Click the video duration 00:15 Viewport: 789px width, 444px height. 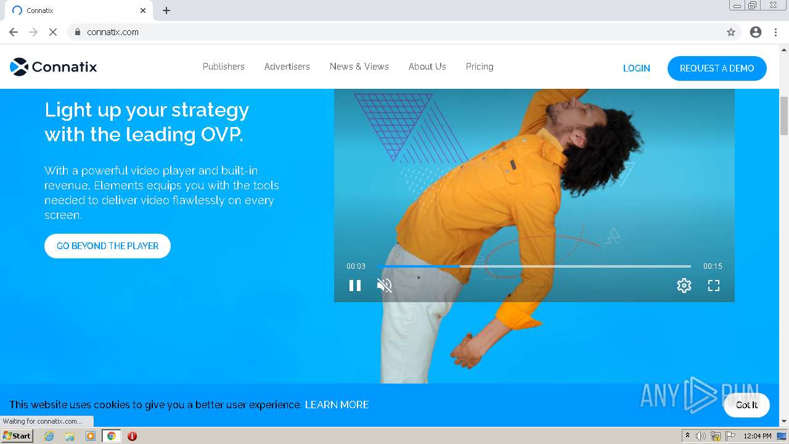coord(713,266)
